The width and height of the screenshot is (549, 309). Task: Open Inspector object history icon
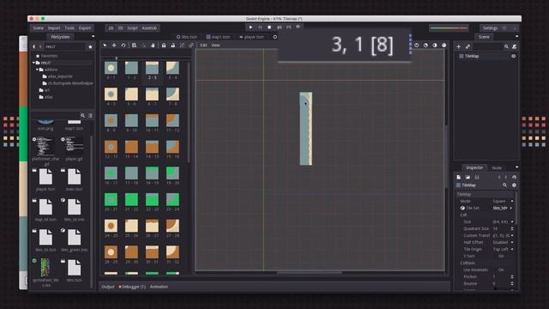(x=514, y=178)
